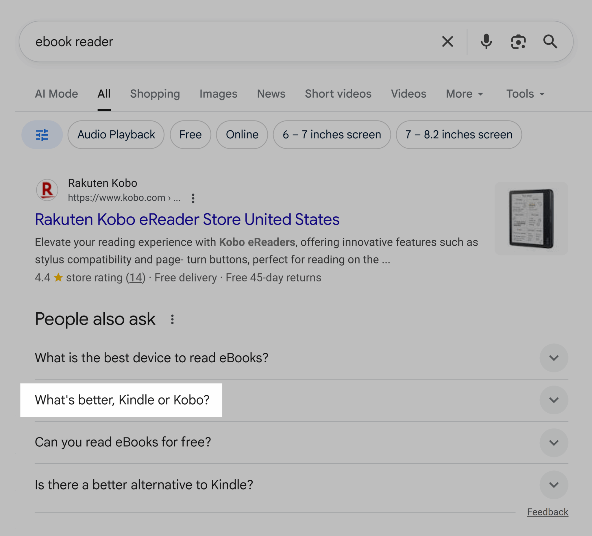Open the Videos tab

click(x=408, y=94)
